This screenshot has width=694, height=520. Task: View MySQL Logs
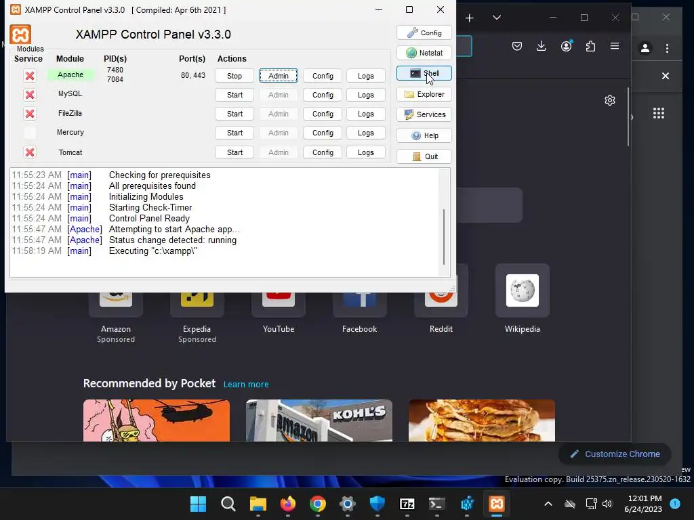pos(365,95)
